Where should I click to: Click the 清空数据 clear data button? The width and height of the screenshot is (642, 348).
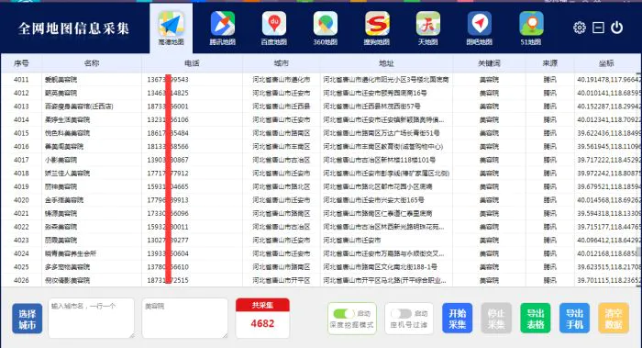point(614,319)
